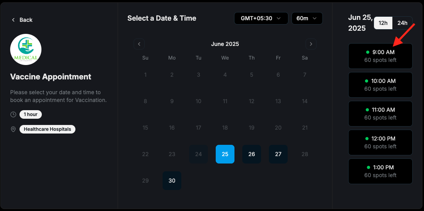Book the 1:00 PM time slot
This screenshot has width=424, height=211.
pos(380,171)
